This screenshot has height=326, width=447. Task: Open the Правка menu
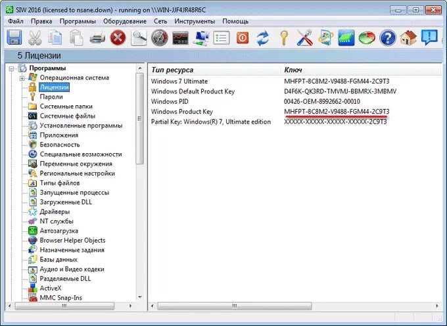[x=41, y=22]
